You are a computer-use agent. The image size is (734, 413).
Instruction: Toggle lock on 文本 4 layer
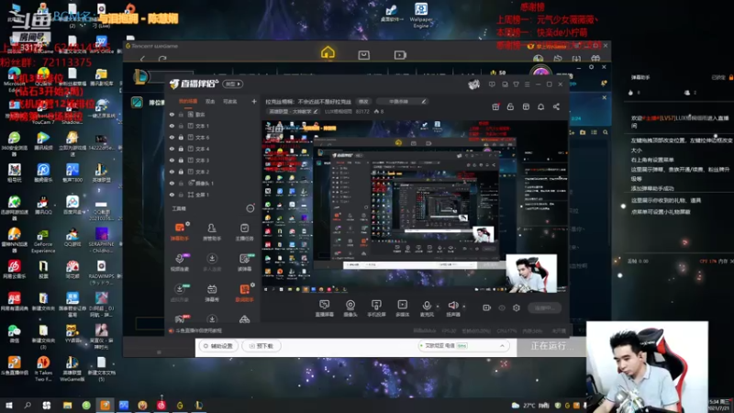[x=181, y=149]
